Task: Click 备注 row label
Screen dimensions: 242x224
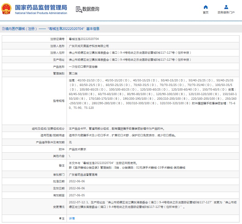Action: [x=62, y=165]
